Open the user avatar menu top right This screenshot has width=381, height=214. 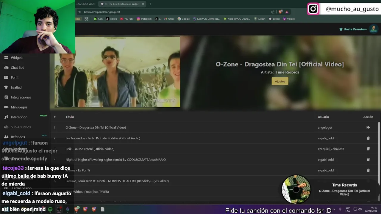tap(373, 29)
